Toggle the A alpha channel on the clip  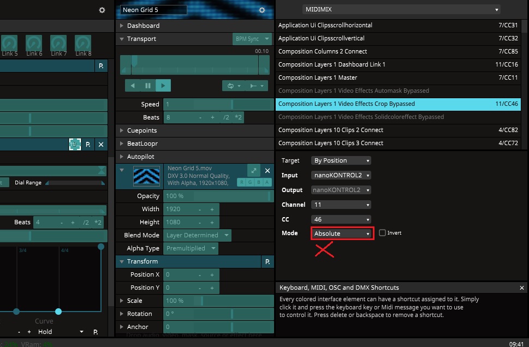[x=267, y=182]
